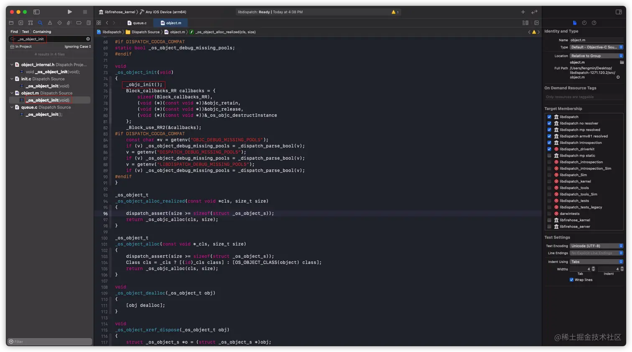
Task: Open the Quick Help inspector question-mark icon
Action: coord(594,23)
